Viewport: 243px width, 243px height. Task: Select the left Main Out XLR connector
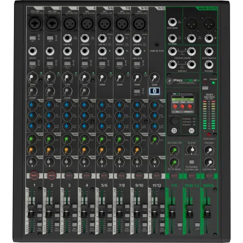pyautogui.click(x=191, y=24)
